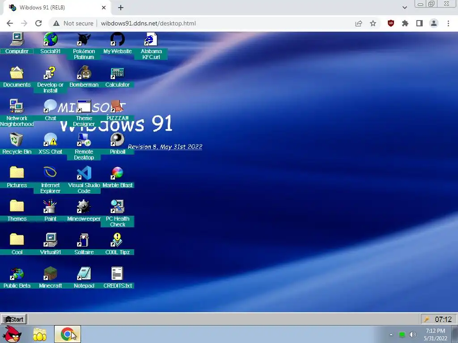Open the uBlock Origin extension icon

[x=391, y=23]
